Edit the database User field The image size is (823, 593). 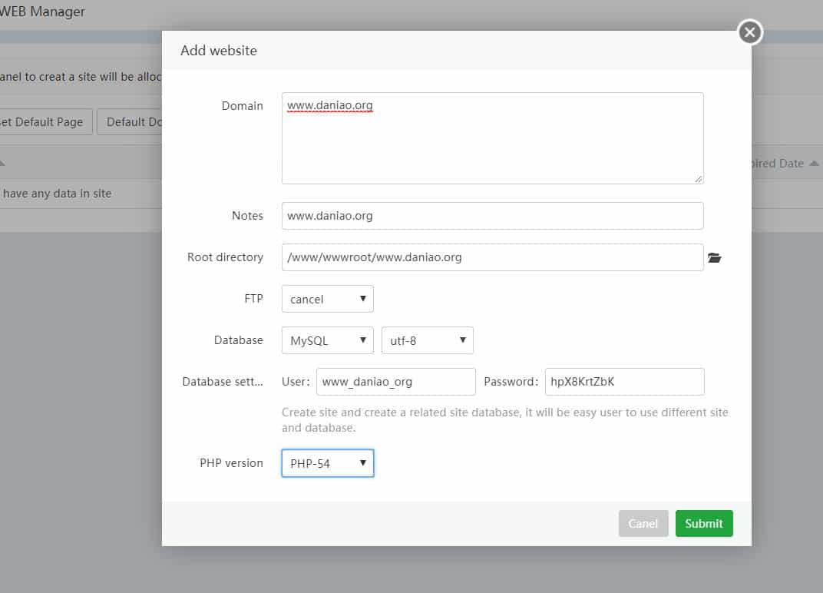(396, 382)
